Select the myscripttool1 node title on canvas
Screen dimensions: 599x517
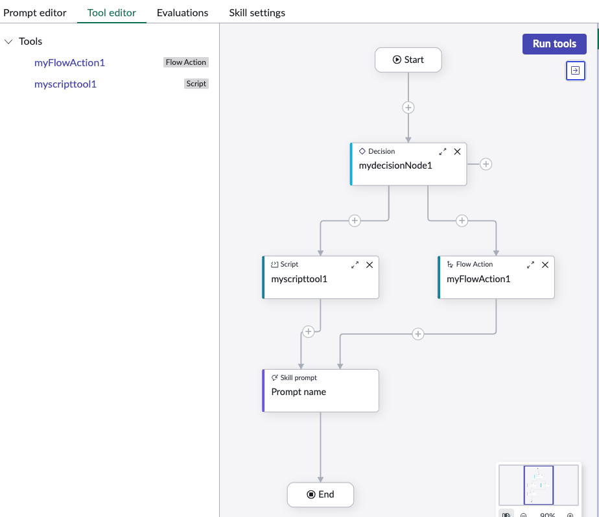(299, 279)
